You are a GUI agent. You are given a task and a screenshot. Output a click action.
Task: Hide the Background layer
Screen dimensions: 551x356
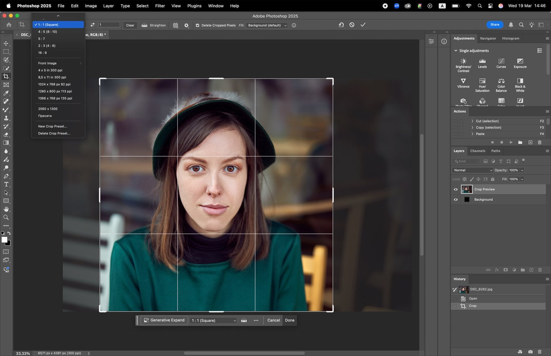[x=456, y=199]
